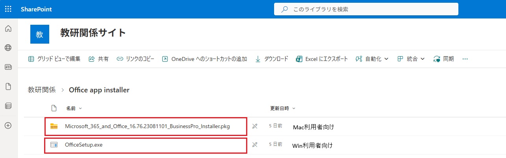Click pin icon beside the .pkg installer
This screenshot has height=158, width=506.
click(255, 127)
